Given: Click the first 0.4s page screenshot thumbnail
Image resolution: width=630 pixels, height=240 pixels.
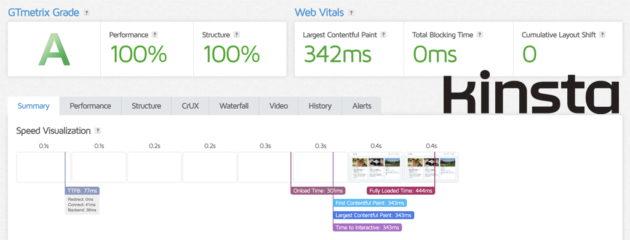Looking at the screenshot, I should coord(376,168).
